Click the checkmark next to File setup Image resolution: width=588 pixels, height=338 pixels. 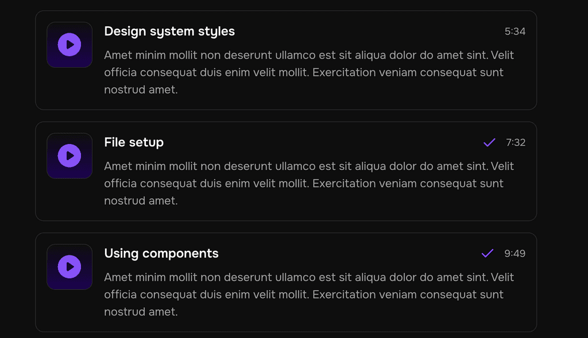click(x=489, y=142)
